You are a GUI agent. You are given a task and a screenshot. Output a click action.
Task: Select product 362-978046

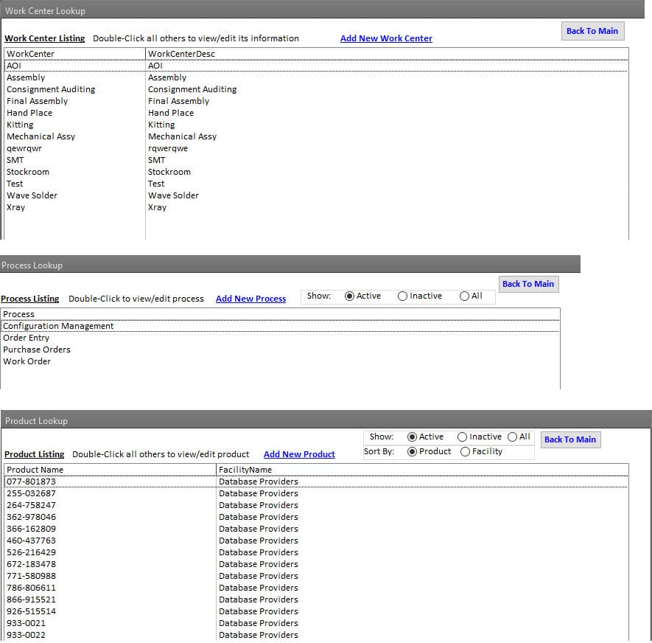(316, 517)
